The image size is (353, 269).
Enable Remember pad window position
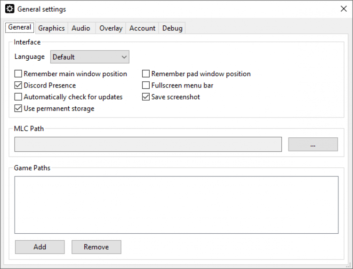[146, 74]
